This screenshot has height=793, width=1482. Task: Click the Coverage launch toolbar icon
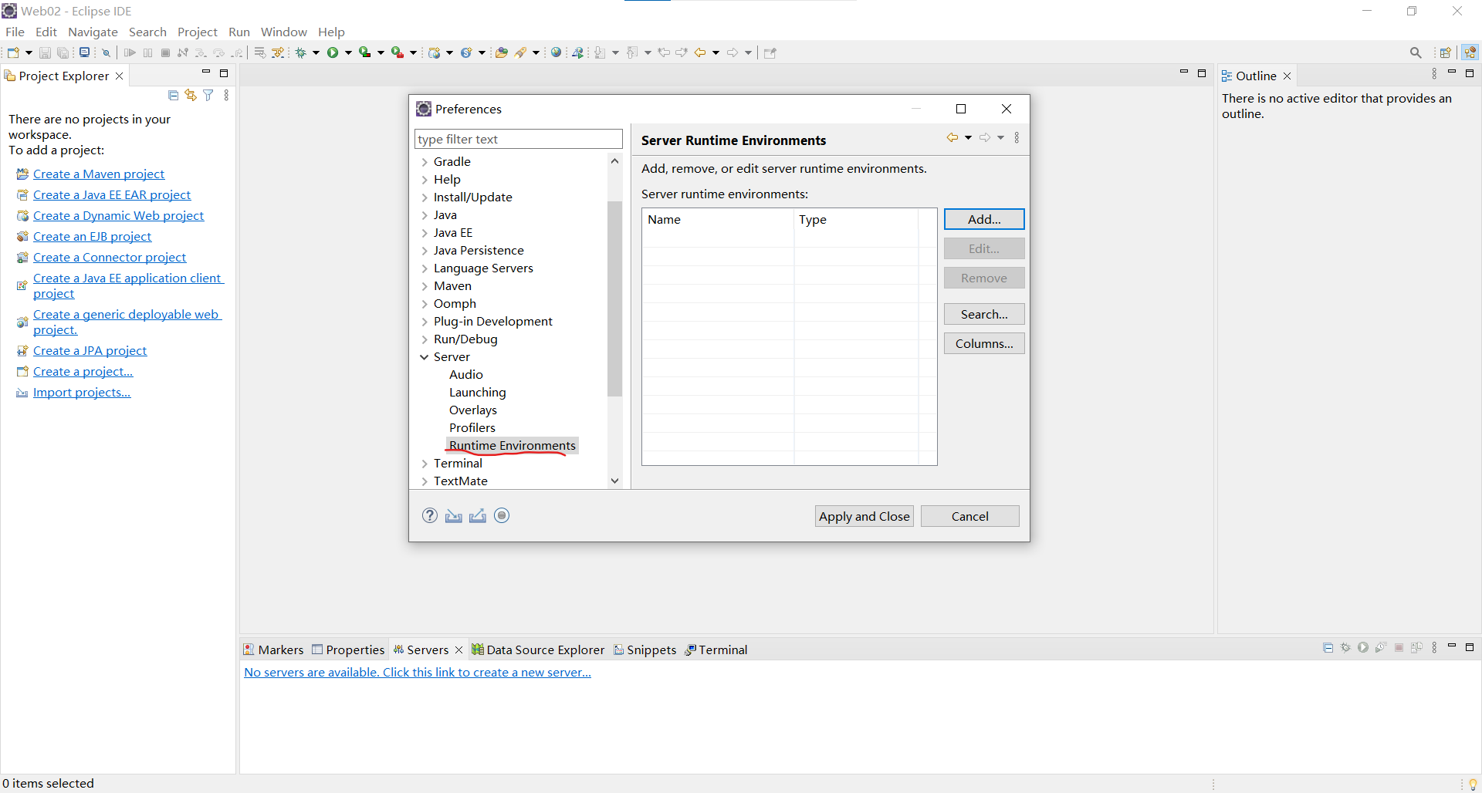tap(365, 52)
